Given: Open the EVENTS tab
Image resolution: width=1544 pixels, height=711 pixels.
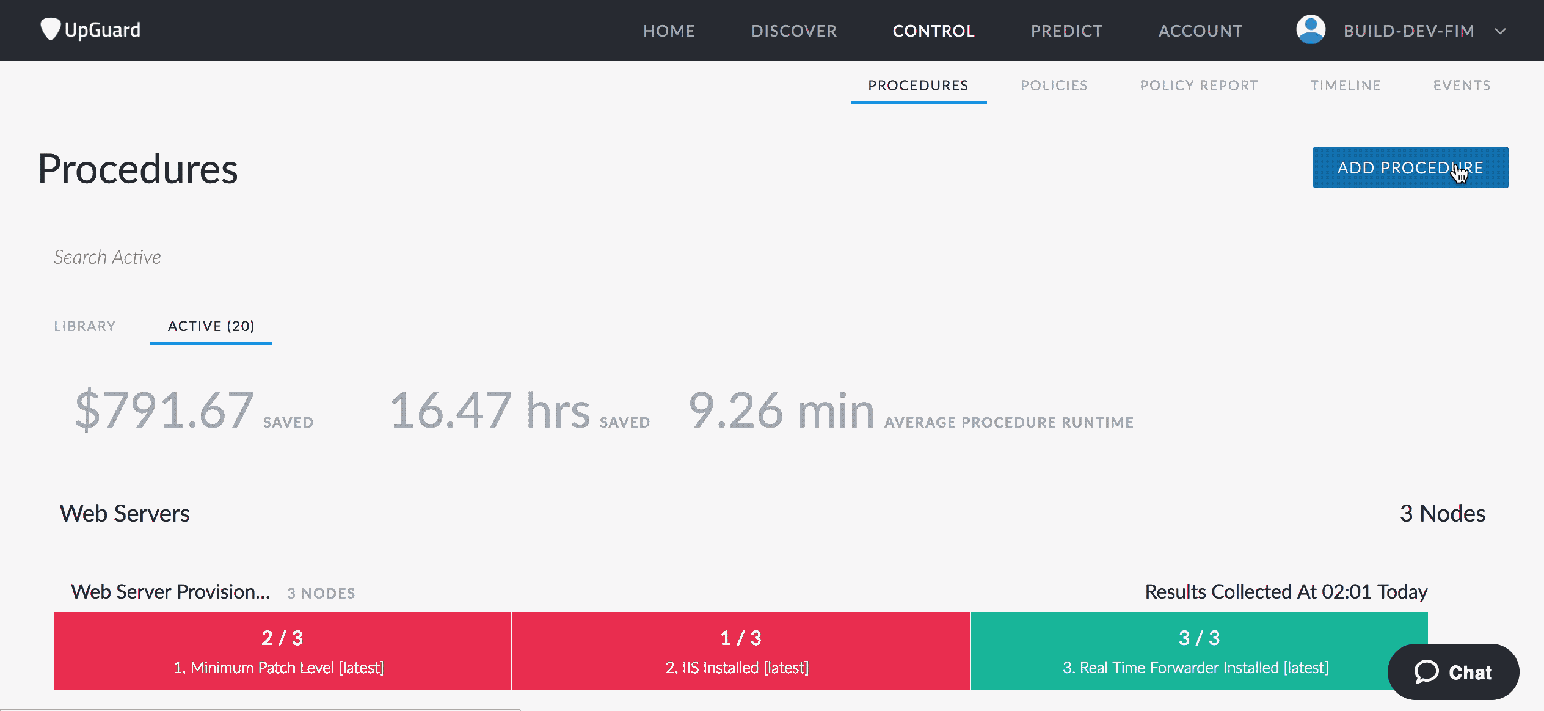Looking at the screenshot, I should [1462, 86].
